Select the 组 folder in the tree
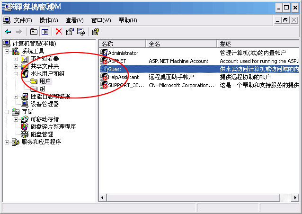The image size is (302, 214). [x=42, y=89]
